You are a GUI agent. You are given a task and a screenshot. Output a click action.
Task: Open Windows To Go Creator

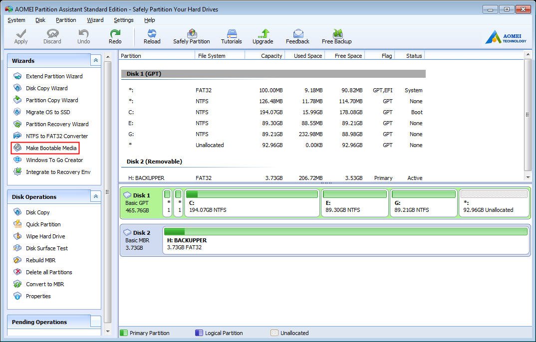pyautogui.click(x=54, y=160)
